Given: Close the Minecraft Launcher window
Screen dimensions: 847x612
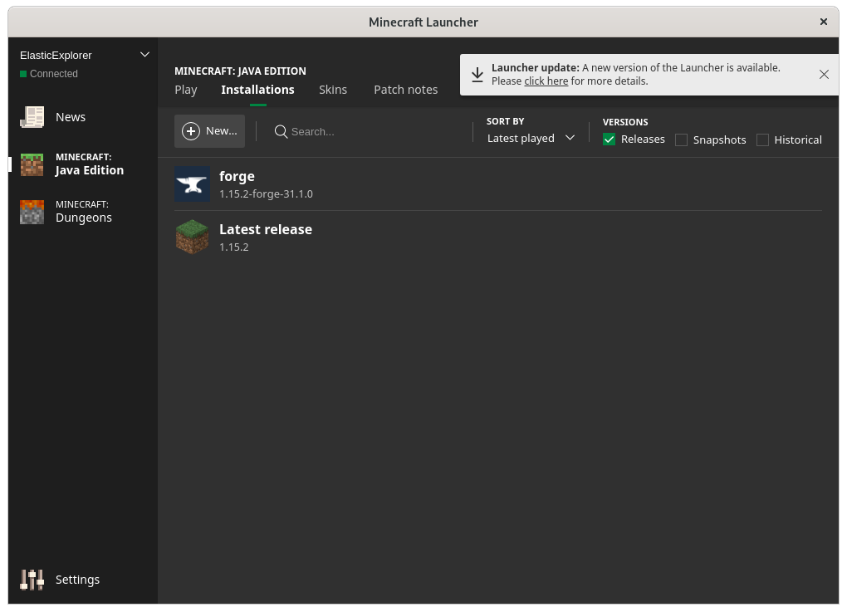Looking at the screenshot, I should pyautogui.click(x=823, y=22).
